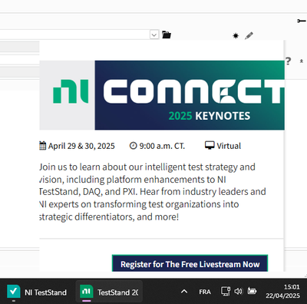This screenshot has width=307, height=304.
Task: Click the NI Connect 2025 Keynotes banner
Action: tap(162, 95)
